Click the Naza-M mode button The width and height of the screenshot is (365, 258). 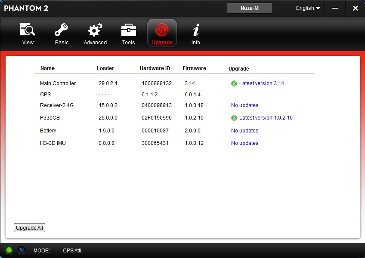click(x=250, y=8)
